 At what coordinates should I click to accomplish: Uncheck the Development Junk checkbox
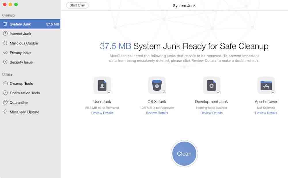218,92
